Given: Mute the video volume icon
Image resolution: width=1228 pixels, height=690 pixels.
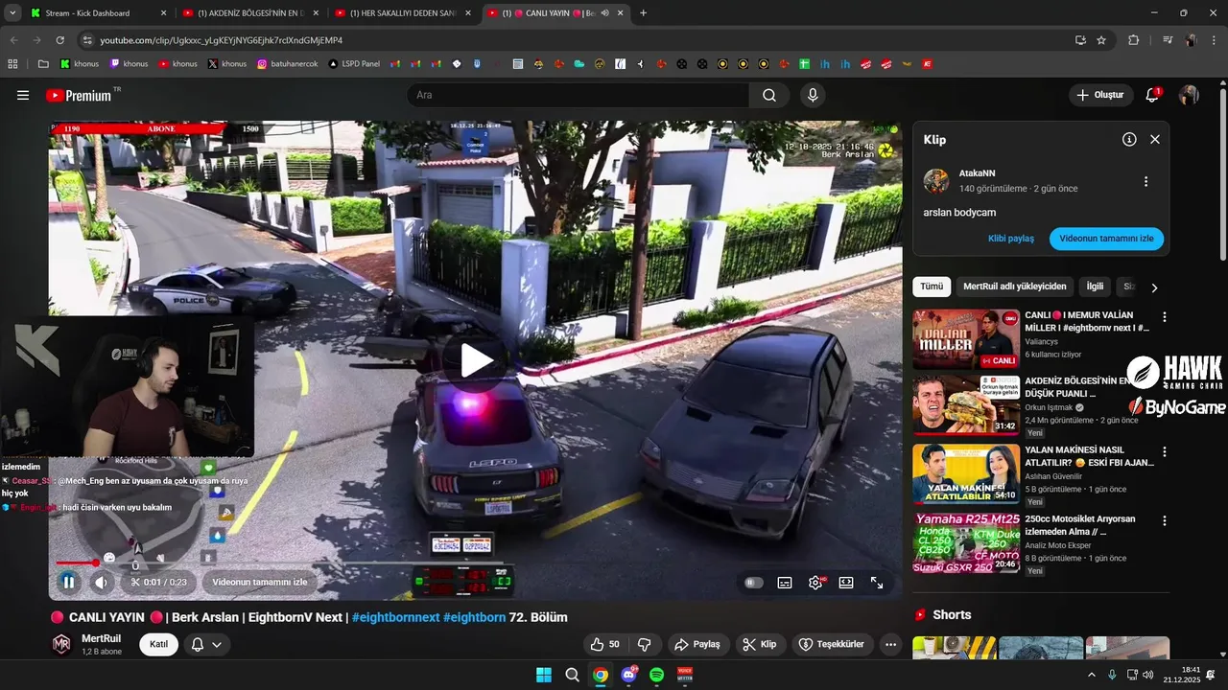Looking at the screenshot, I should point(100,582).
